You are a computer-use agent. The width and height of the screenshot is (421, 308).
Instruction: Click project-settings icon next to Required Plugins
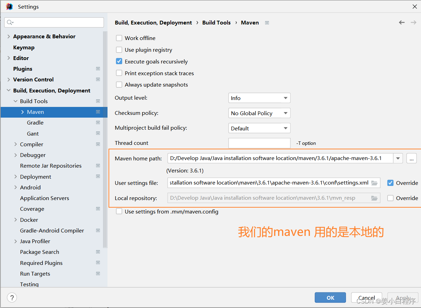point(98,263)
